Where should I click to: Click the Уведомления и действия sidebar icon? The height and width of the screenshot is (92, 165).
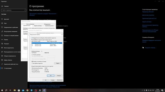2,27
